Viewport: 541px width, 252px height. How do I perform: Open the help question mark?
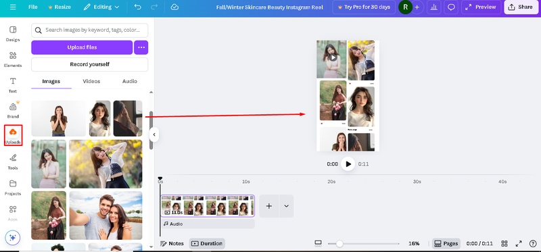click(x=533, y=243)
